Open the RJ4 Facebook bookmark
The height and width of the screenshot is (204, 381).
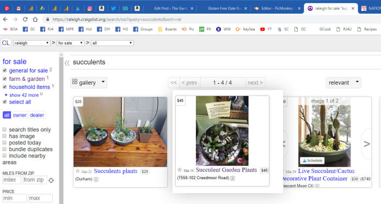click(47, 29)
